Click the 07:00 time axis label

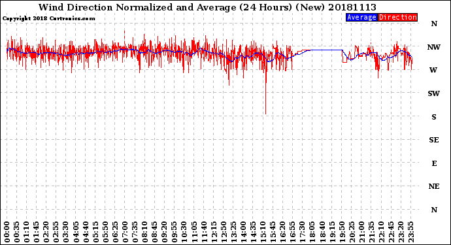[x=125, y=232]
